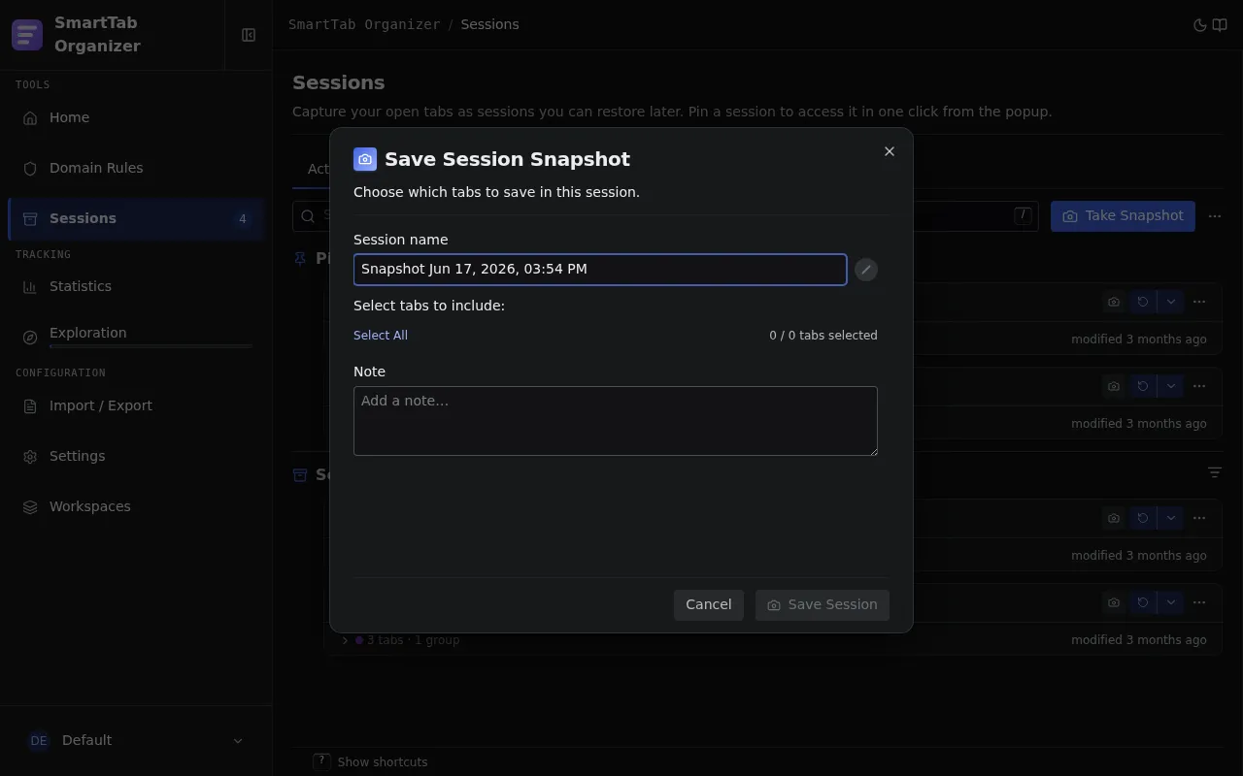Open Sessions in the sidebar
The width and height of the screenshot is (1243, 776).
136,218
